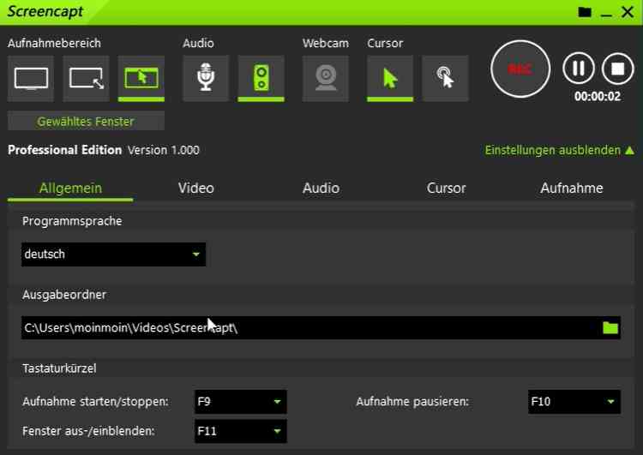Hide settings via Einstellungen ausblenden
Screen dimensions: 643x455
tap(559, 151)
